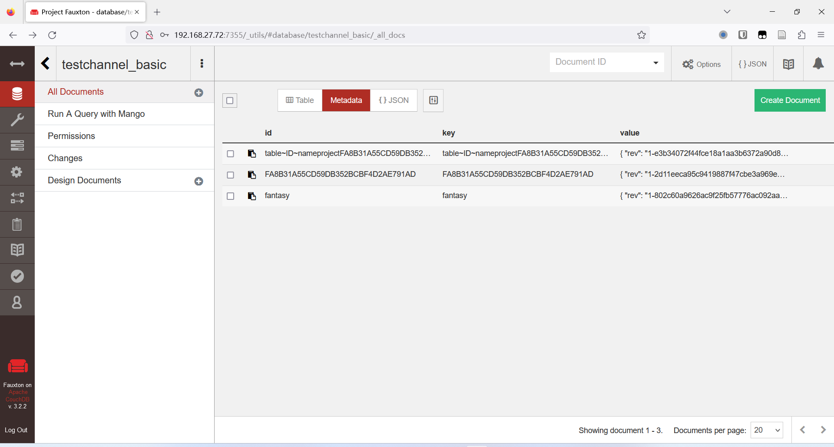Open the Firefox list-all-tabs chevron

pos(727,12)
